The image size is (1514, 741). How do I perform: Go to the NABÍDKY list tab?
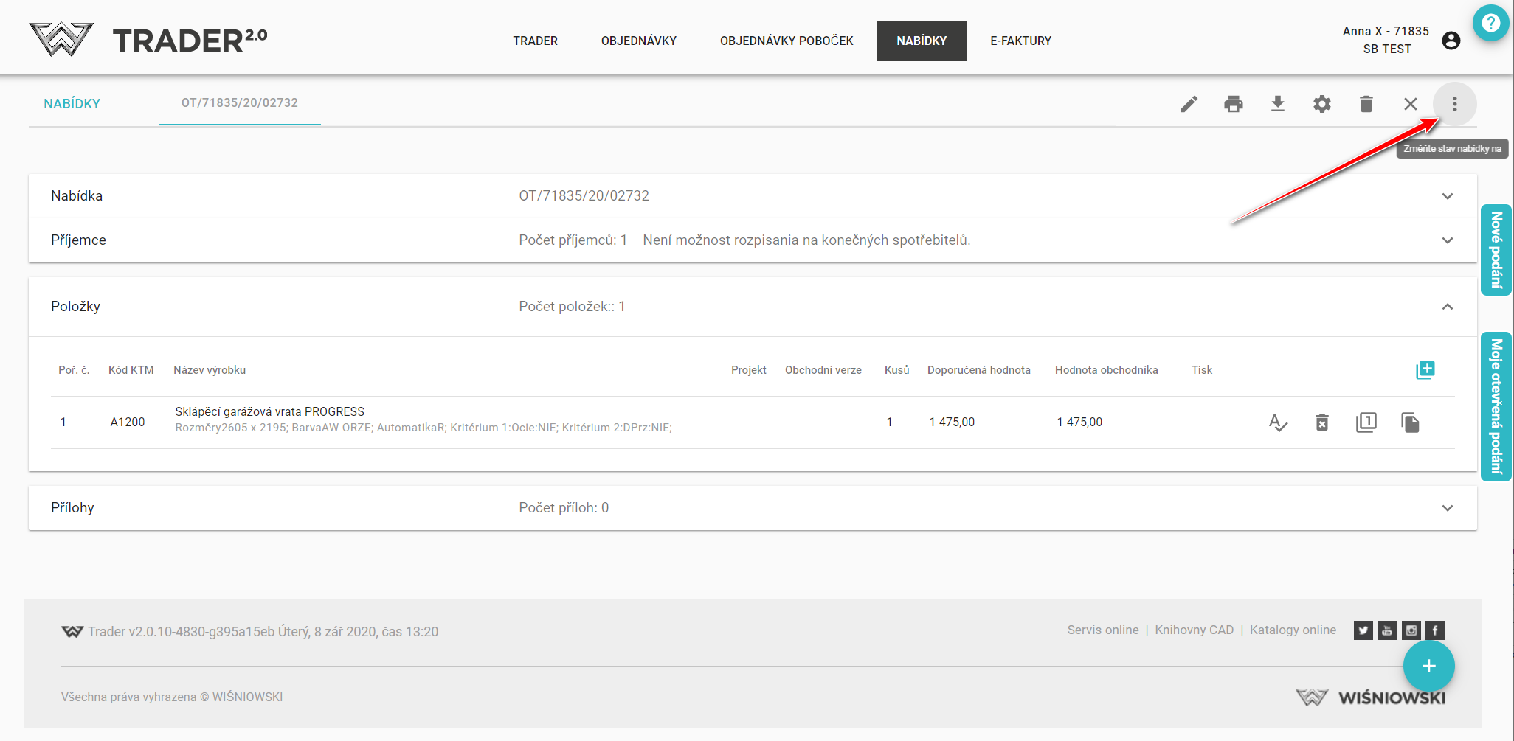click(x=72, y=104)
